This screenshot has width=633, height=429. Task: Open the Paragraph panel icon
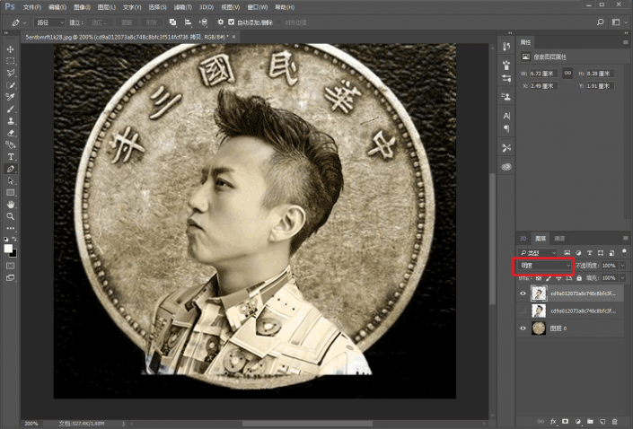click(506, 128)
